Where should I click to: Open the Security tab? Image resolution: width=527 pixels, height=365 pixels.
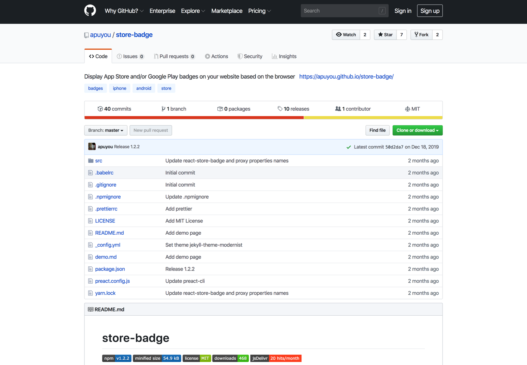(x=250, y=56)
